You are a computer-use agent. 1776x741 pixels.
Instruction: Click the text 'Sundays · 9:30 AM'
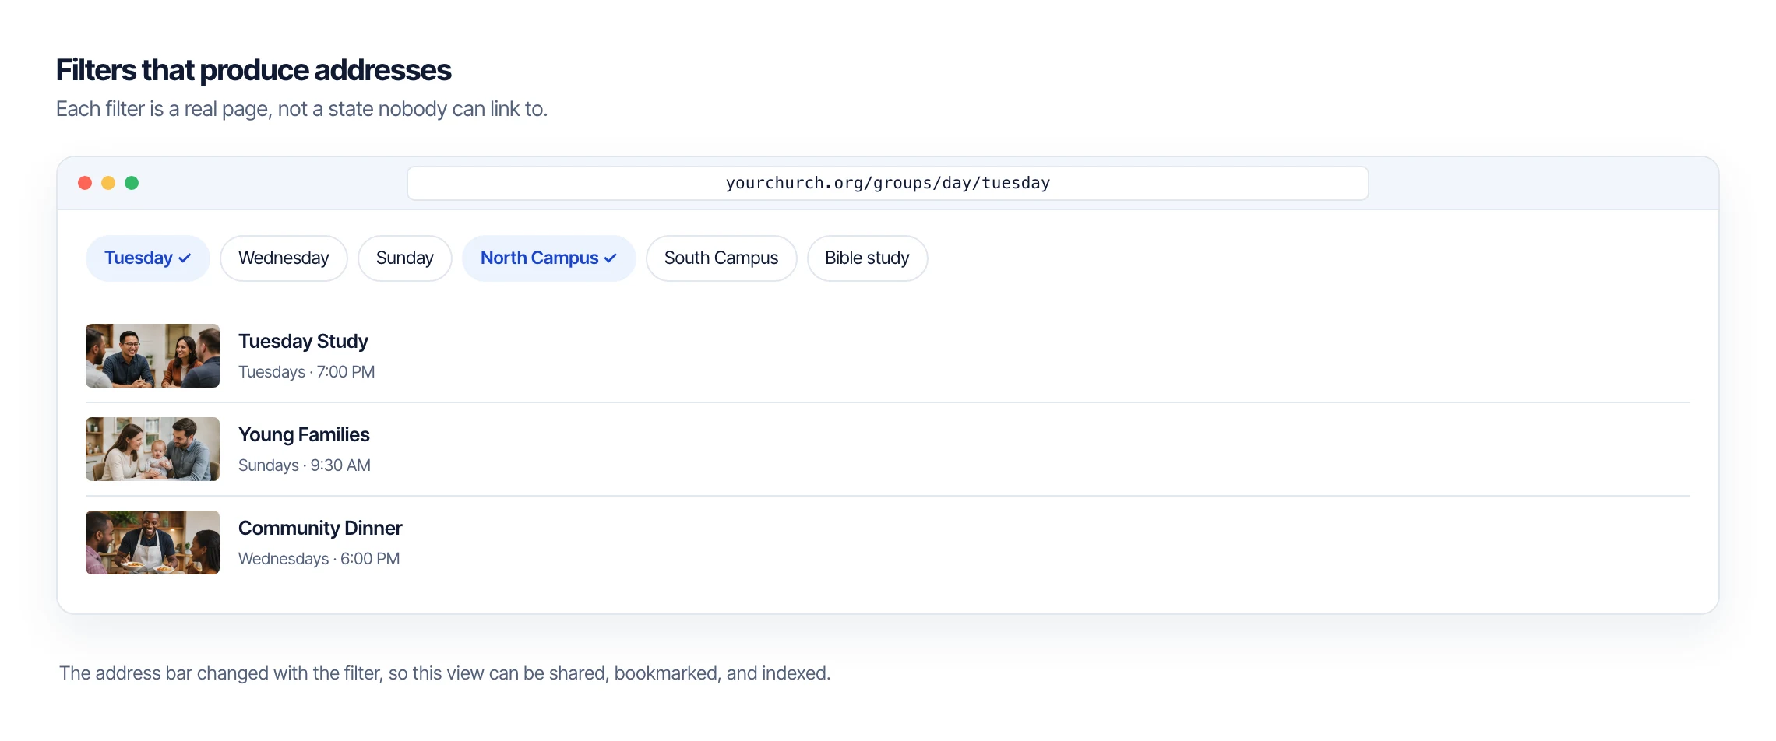(305, 465)
